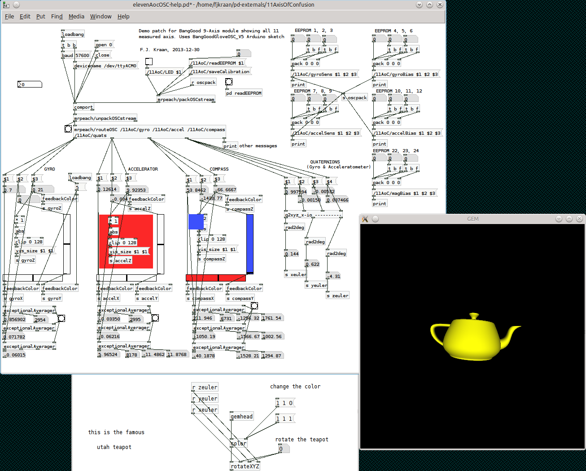The width and height of the screenshot is (586, 471).
Task: Select the number box under "rotate the teapot"
Action: [283, 449]
